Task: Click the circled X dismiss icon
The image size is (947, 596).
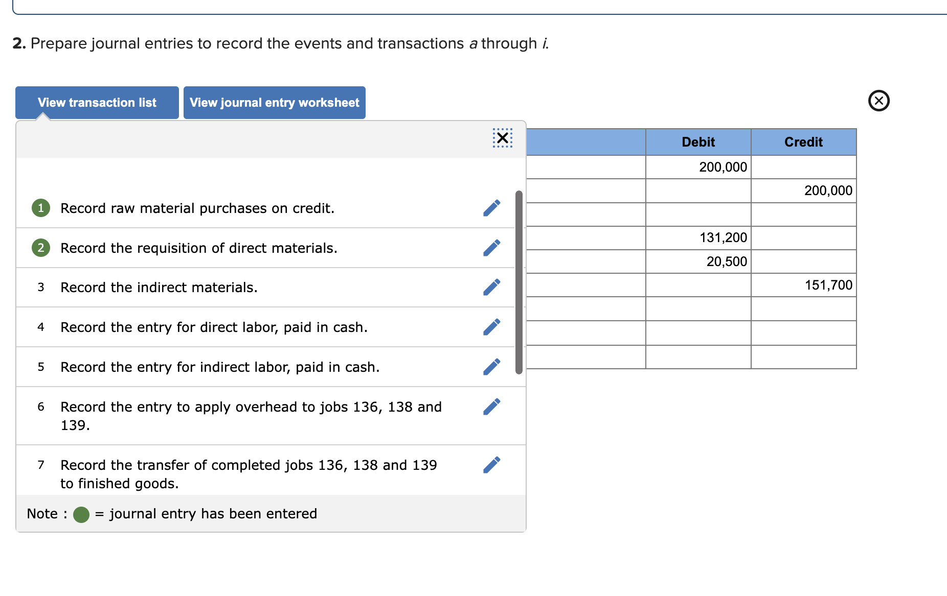Action: [x=878, y=101]
